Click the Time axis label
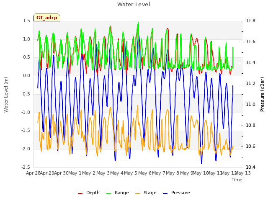 pos(237,180)
